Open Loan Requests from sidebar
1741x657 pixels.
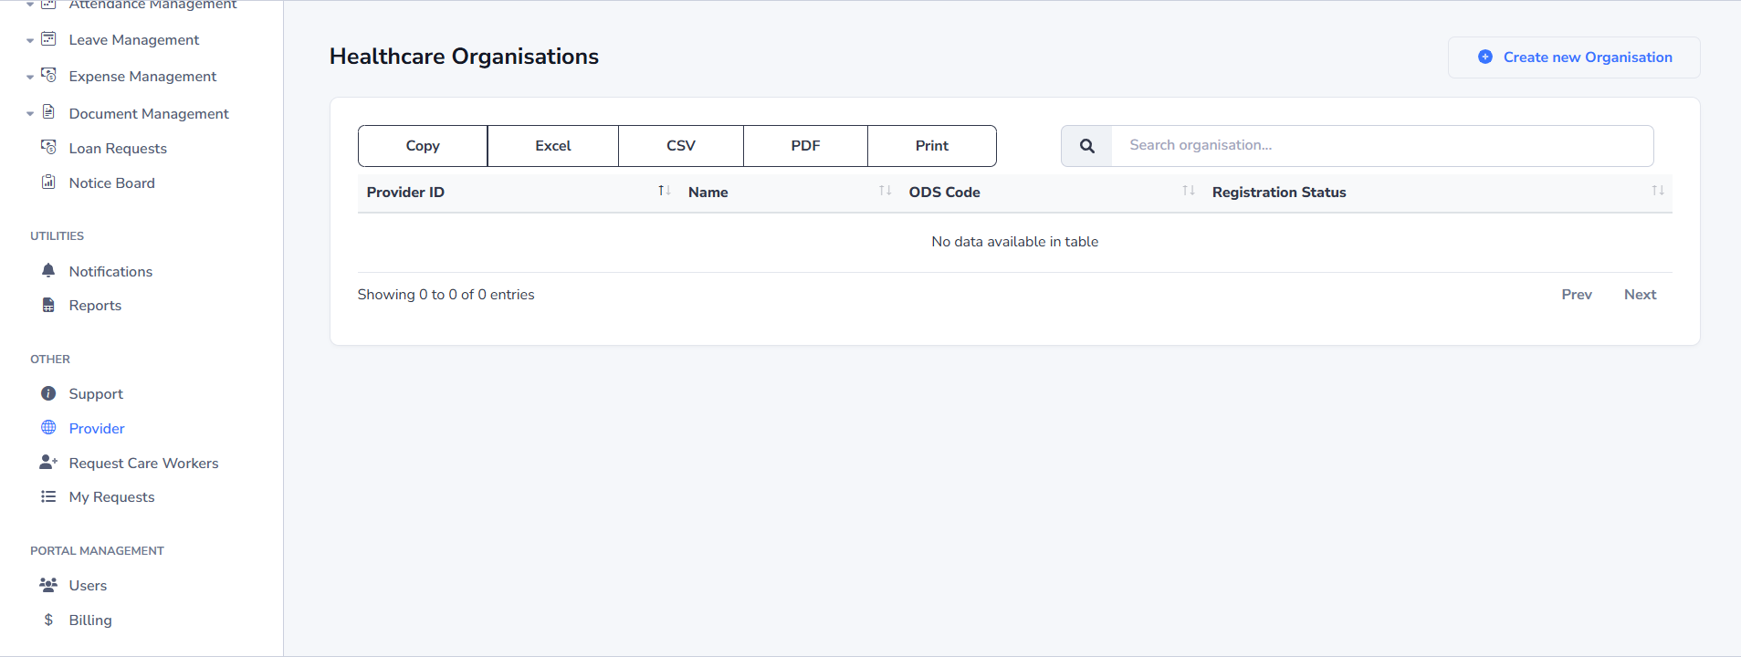(x=118, y=149)
